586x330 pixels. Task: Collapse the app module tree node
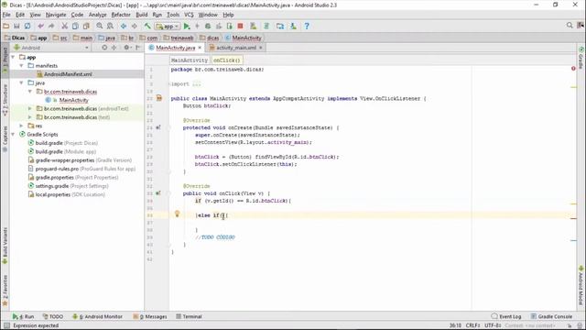tap(13, 57)
